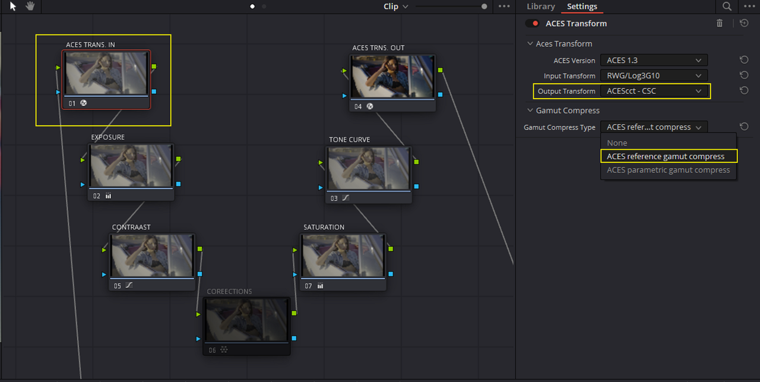Select the ACES TRNS. OUT node thumbnail
Screen dimensions: 760x382
pyautogui.click(x=392, y=77)
